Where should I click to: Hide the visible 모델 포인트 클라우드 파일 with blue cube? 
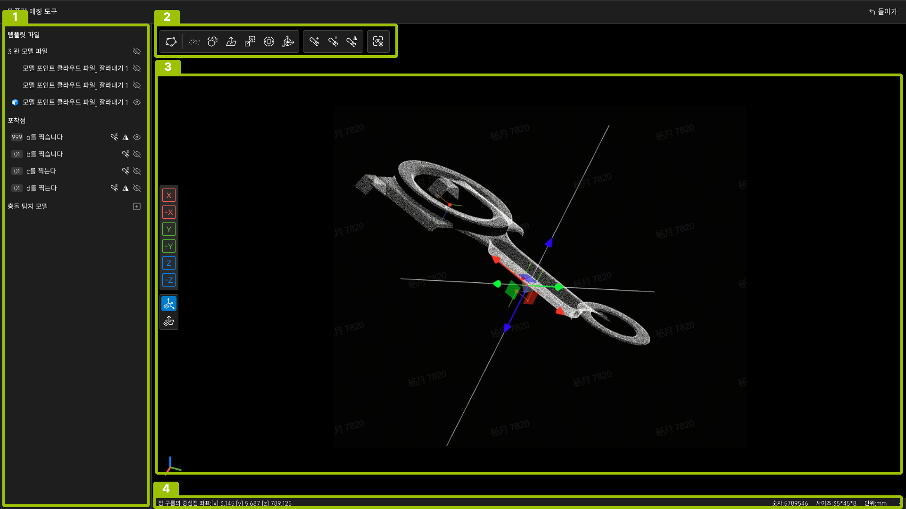pos(137,102)
